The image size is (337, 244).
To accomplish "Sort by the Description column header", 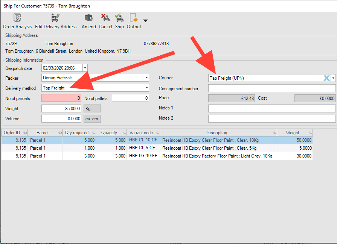I will pyautogui.click(x=216, y=133).
